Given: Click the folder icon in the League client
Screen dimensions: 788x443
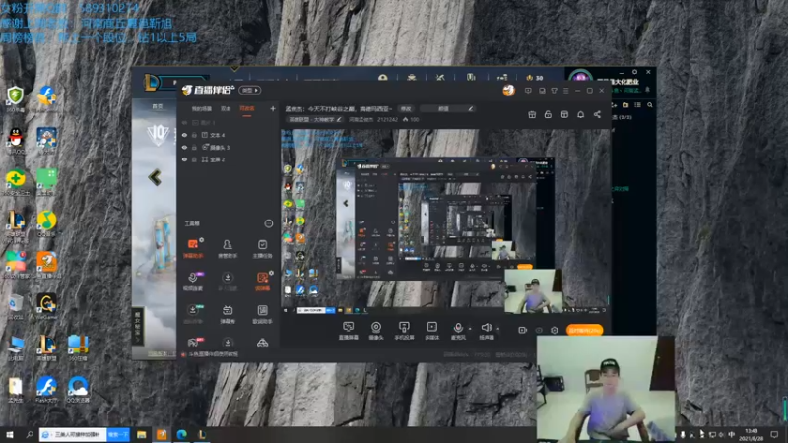Looking at the screenshot, I should [x=625, y=105].
